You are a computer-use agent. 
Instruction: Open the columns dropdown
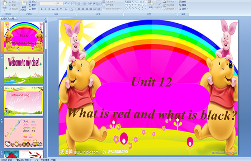[x=99, y=9]
